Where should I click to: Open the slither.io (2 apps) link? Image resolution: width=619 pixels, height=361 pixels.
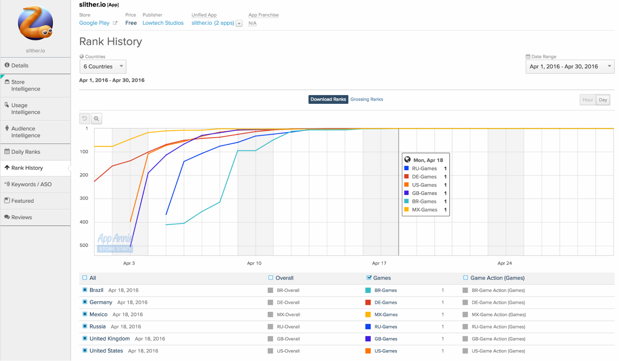(x=213, y=23)
